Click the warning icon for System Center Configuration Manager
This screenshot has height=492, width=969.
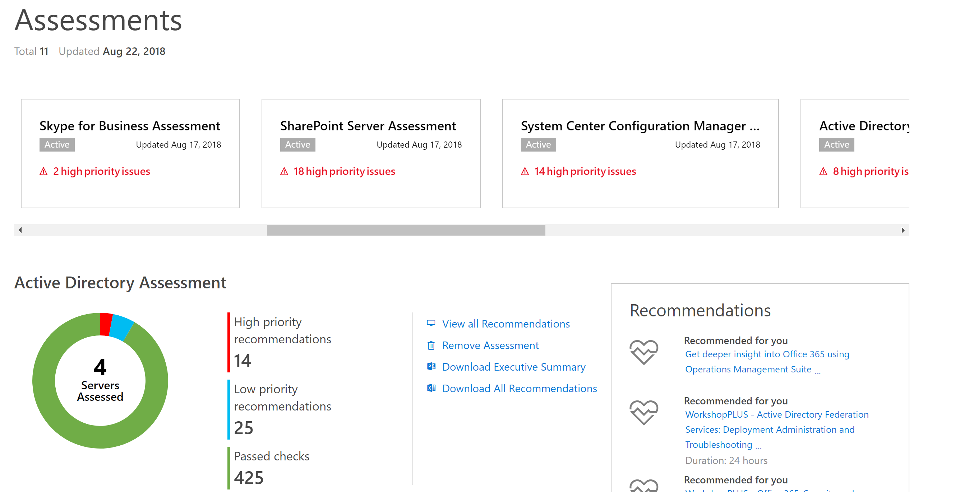523,170
